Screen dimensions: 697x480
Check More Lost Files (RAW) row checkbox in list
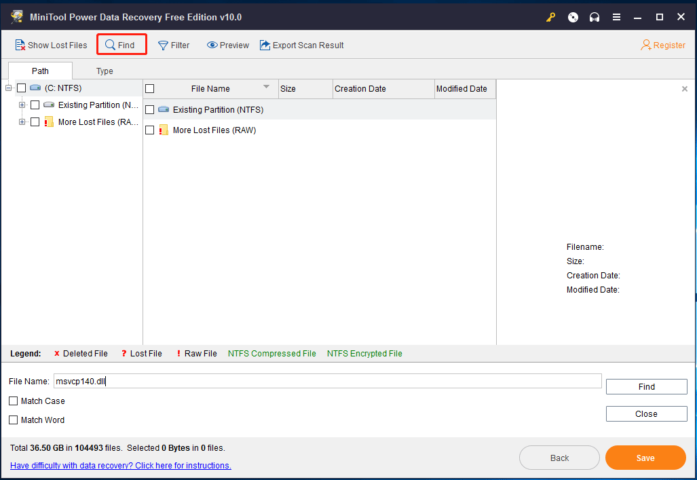click(x=150, y=130)
